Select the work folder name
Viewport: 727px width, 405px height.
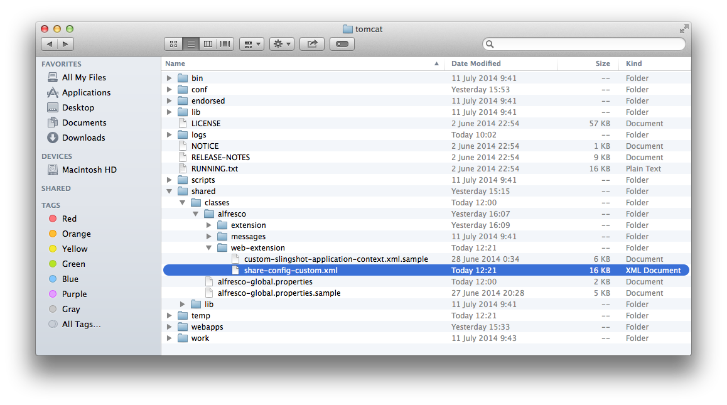click(x=200, y=338)
